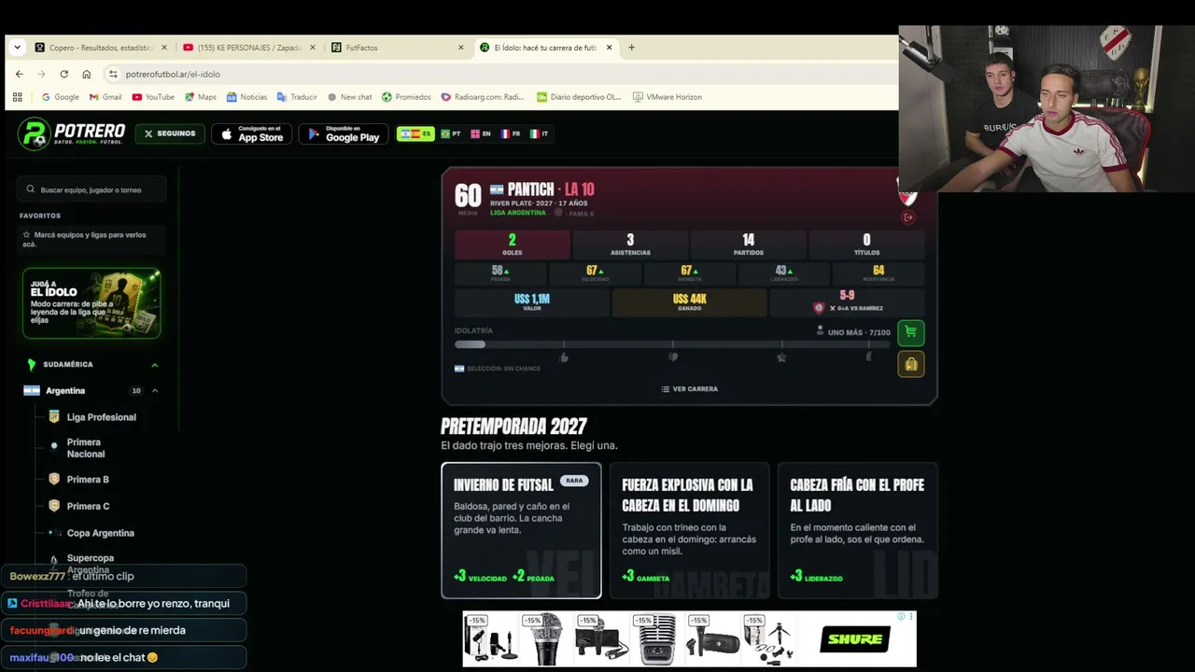Click the red exit career icon

[908, 217]
